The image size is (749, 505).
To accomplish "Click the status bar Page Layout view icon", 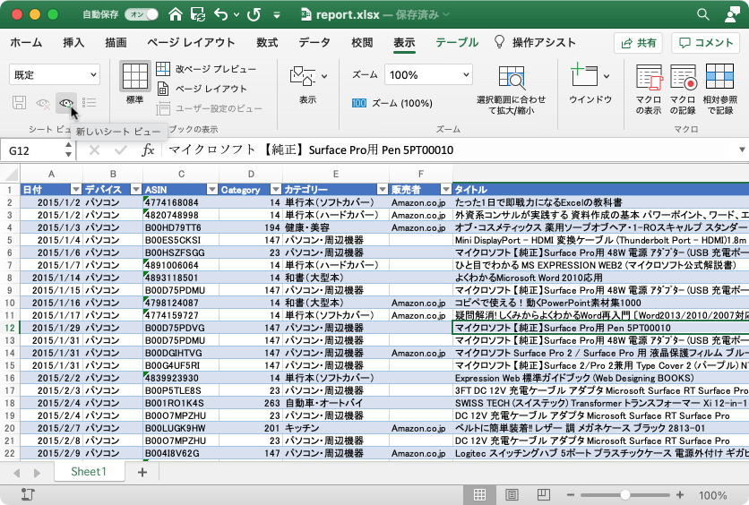I will point(512,495).
